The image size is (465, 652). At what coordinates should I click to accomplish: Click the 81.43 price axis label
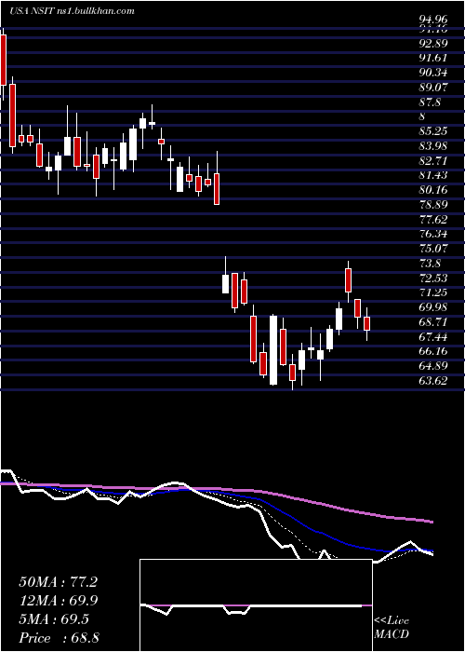433,175
